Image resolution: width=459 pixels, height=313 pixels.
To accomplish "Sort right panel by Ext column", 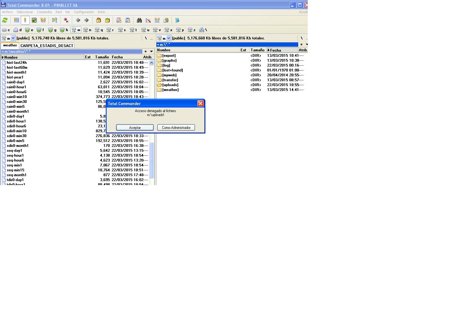I will pos(244,50).
